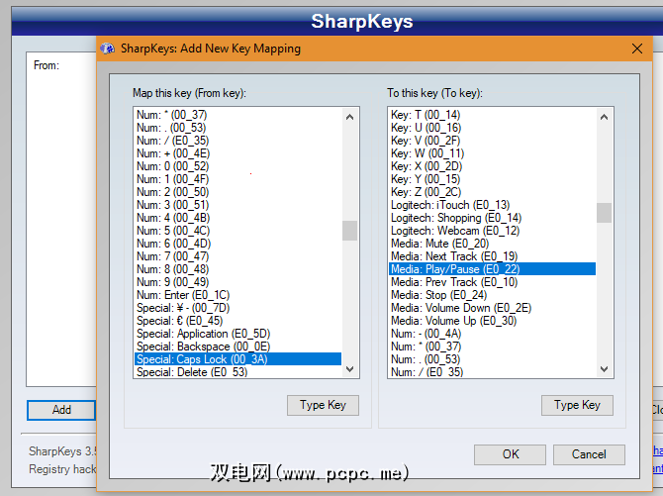The height and width of the screenshot is (496, 663).
Task: Select 'Media: Stop (E0_24)' entry
Action: [x=492, y=295]
